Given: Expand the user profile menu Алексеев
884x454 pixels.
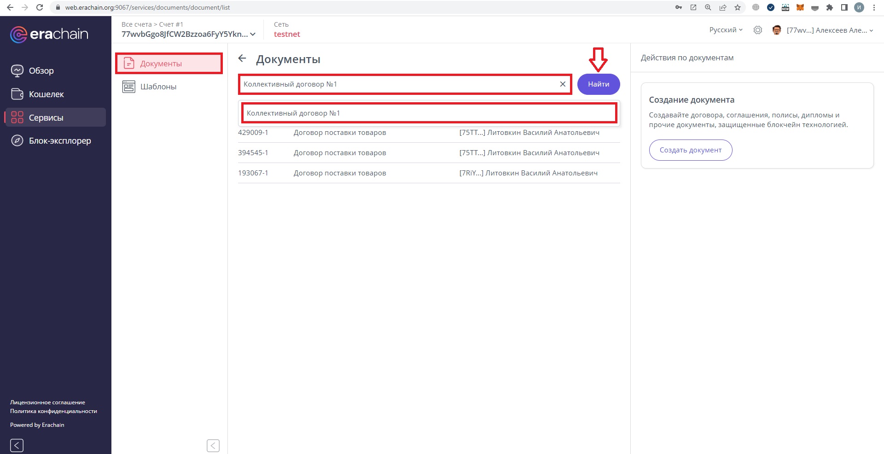Looking at the screenshot, I should 829,30.
